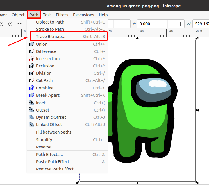Screen dimensions: 209x185
Task: Click the Inset icon
Action: coord(32,103)
